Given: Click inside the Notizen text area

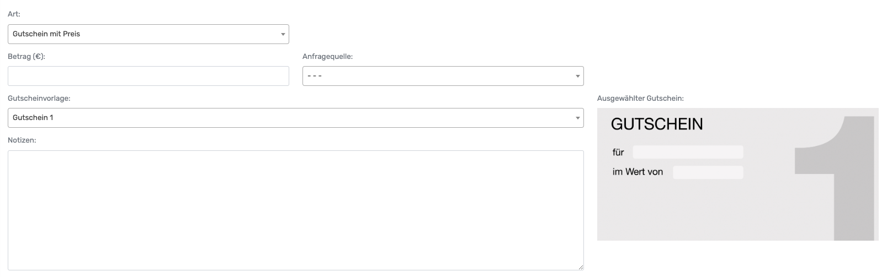Looking at the screenshot, I should click(295, 210).
